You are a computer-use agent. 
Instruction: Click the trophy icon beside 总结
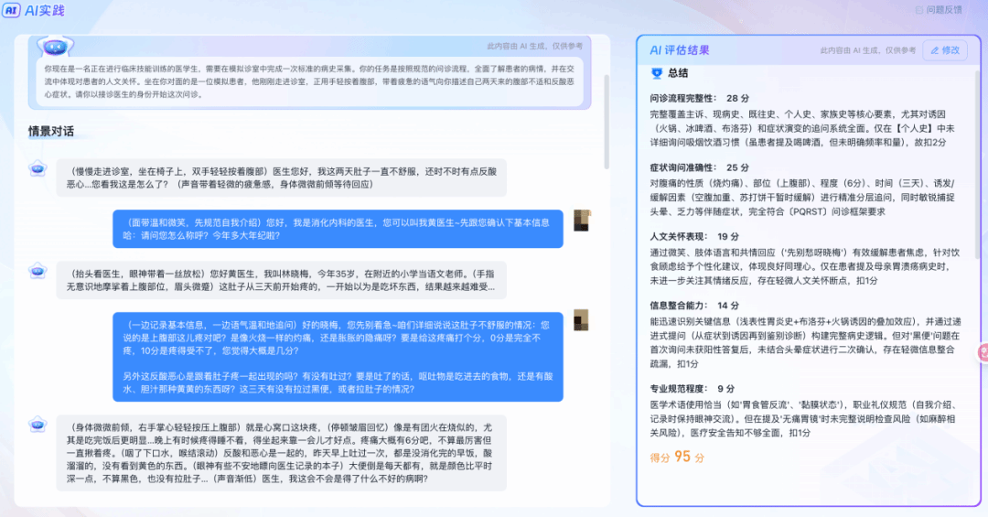point(655,73)
